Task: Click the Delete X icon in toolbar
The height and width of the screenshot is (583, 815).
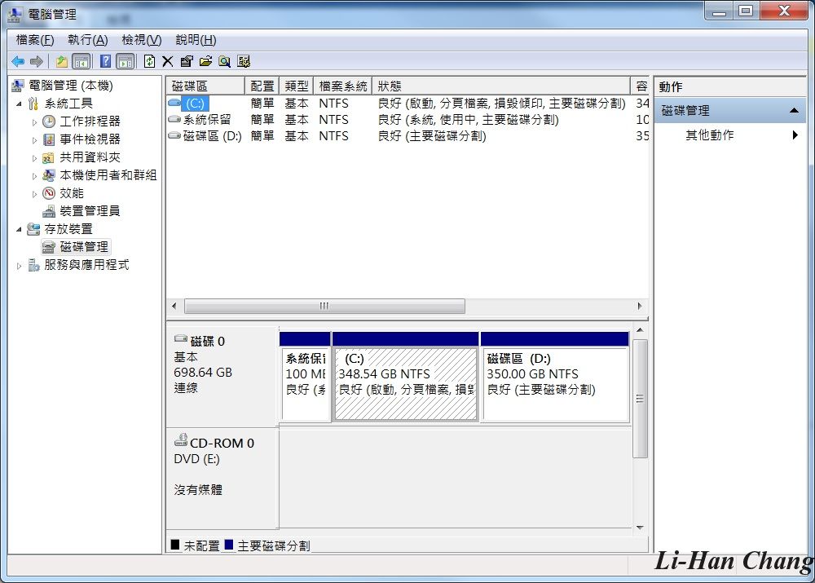Action: (168, 61)
